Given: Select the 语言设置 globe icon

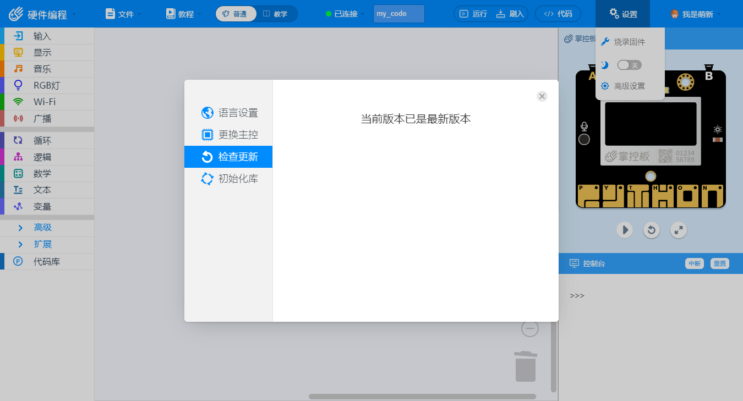Looking at the screenshot, I should coord(207,113).
